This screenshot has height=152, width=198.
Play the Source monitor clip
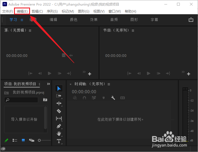pos(50,73)
